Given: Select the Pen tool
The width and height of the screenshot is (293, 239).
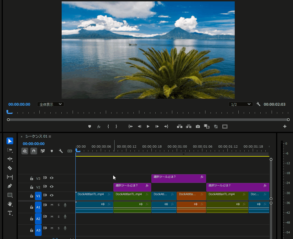Looking at the screenshot, I should pyautogui.click(x=10, y=186).
